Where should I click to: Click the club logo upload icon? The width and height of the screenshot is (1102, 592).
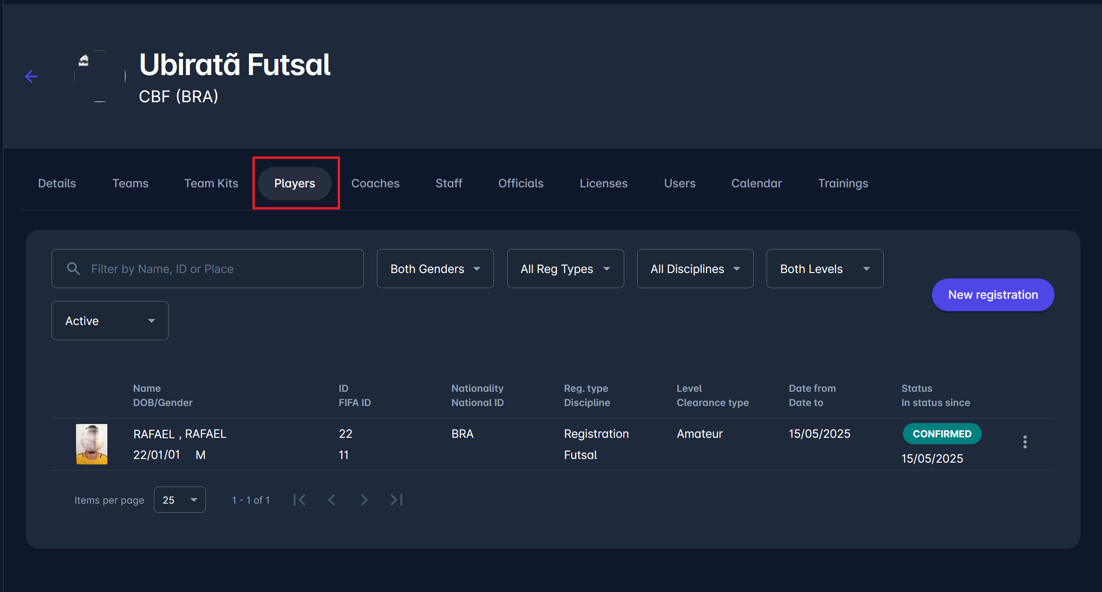[84, 60]
